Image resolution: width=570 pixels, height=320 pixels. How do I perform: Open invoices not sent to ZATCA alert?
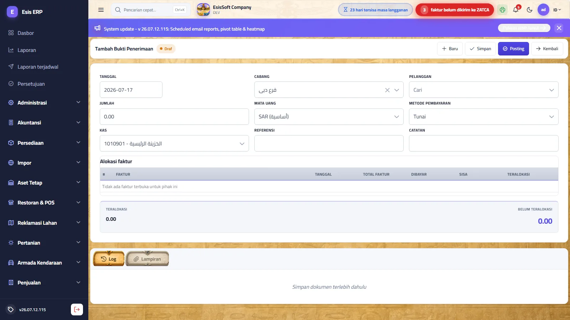pyautogui.click(x=455, y=10)
